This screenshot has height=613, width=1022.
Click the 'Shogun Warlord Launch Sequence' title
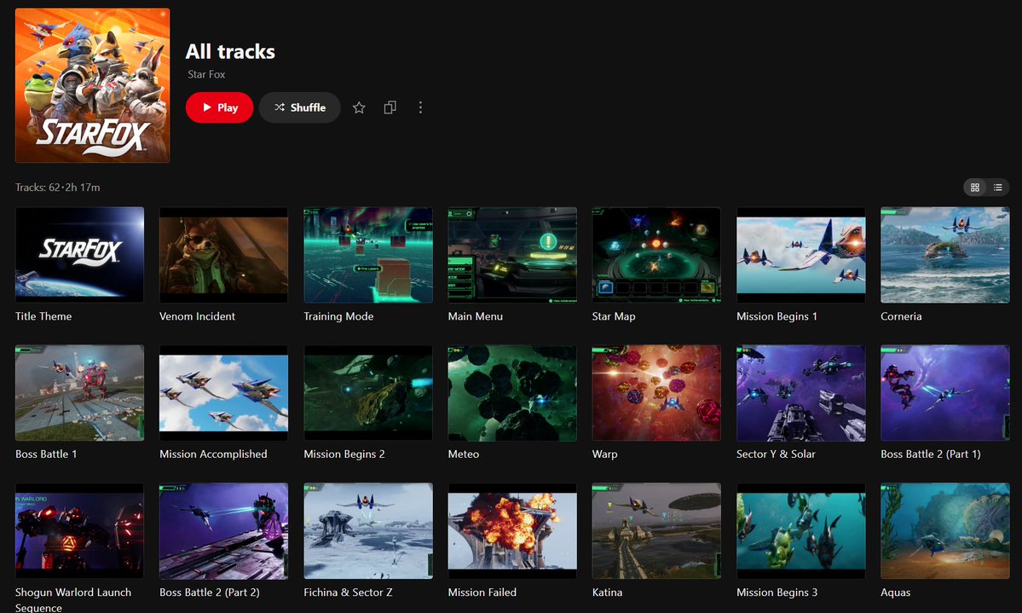coord(73,599)
